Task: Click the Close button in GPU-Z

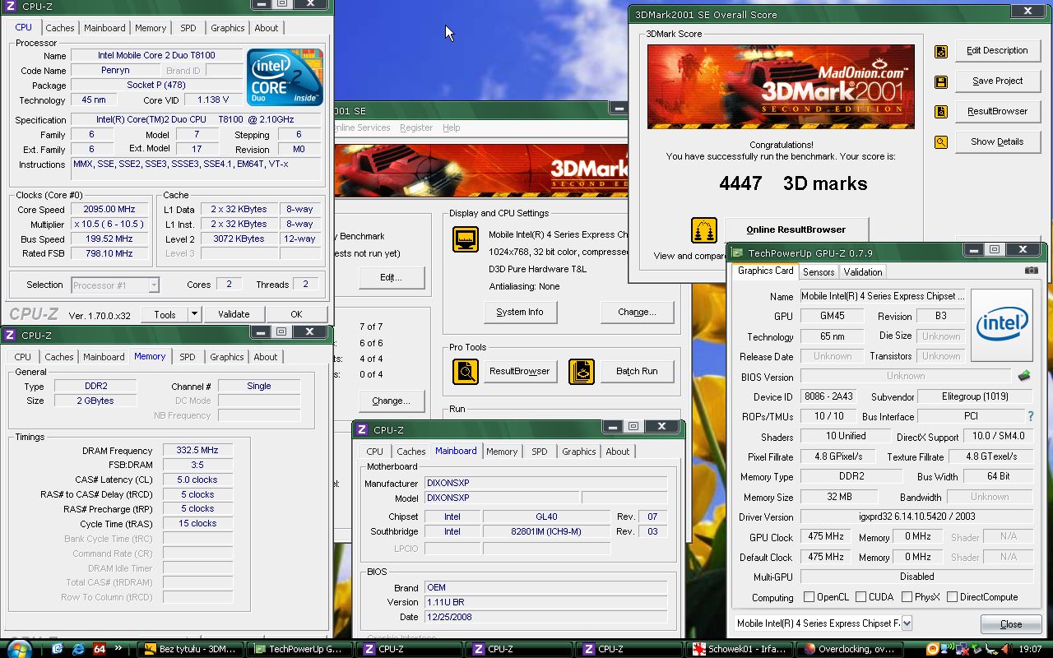Action: (1011, 624)
